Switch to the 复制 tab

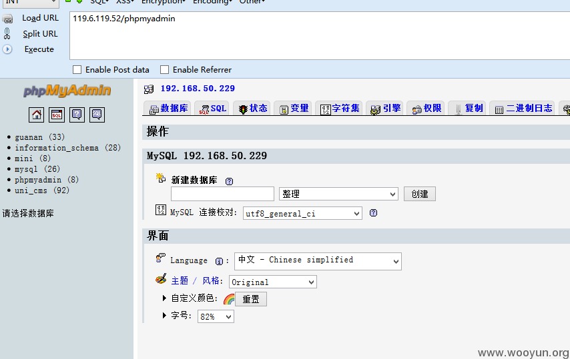coord(467,109)
